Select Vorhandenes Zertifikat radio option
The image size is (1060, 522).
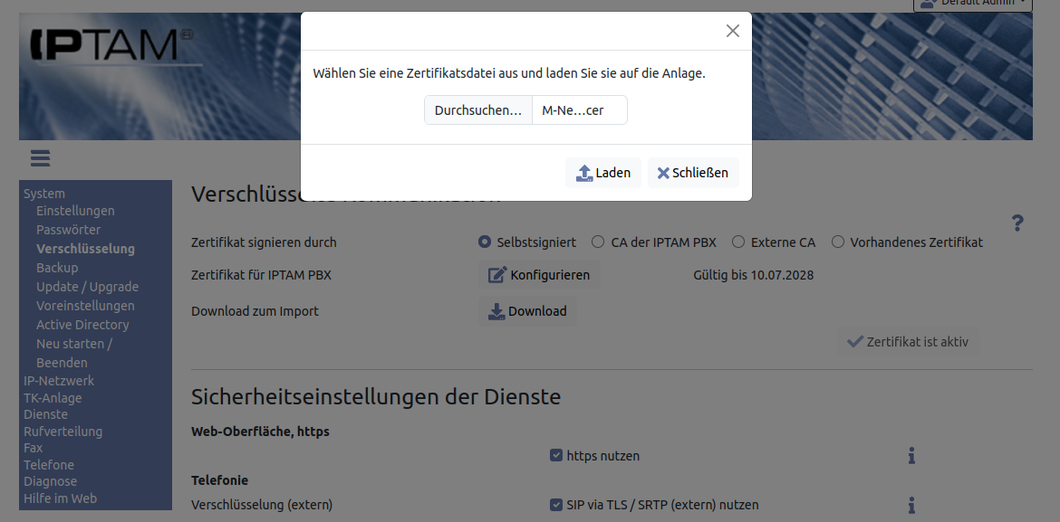(x=838, y=242)
